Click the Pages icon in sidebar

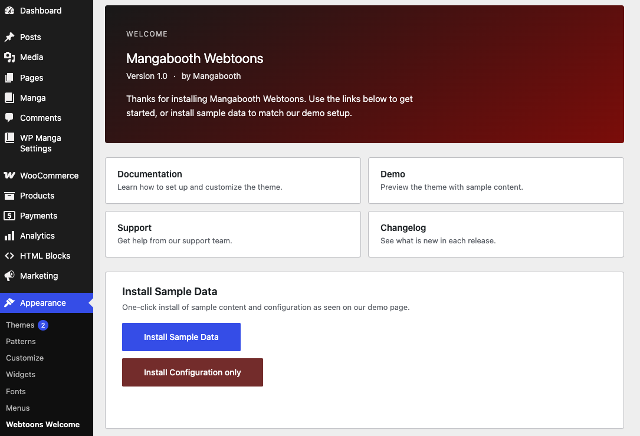tap(9, 78)
